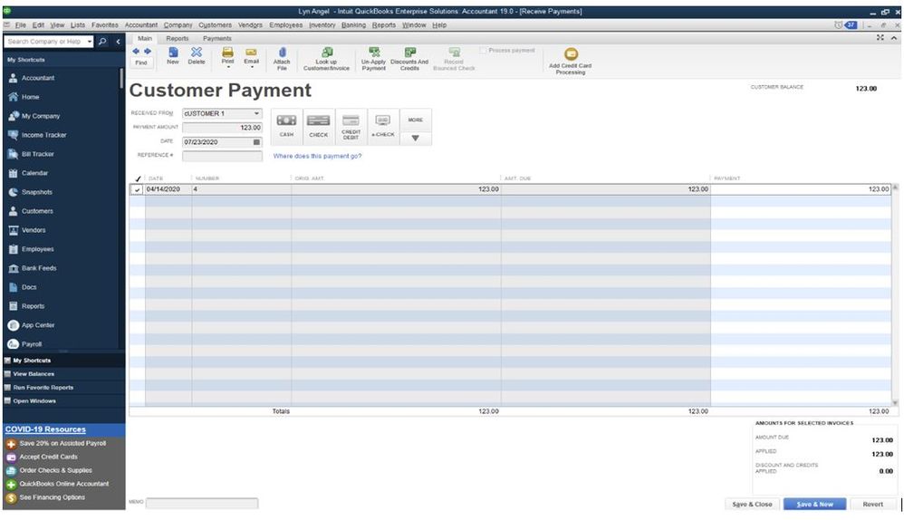Image resolution: width=904 pixels, height=520 pixels.
Task: Select View Balances in sidebar
Action: pyautogui.click(x=34, y=374)
